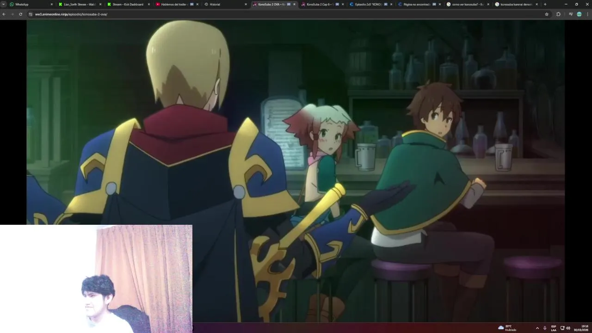592x333 pixels.
Task: Close the KonoSuba 2 Cap 6 tab
Action: [343, 4]
